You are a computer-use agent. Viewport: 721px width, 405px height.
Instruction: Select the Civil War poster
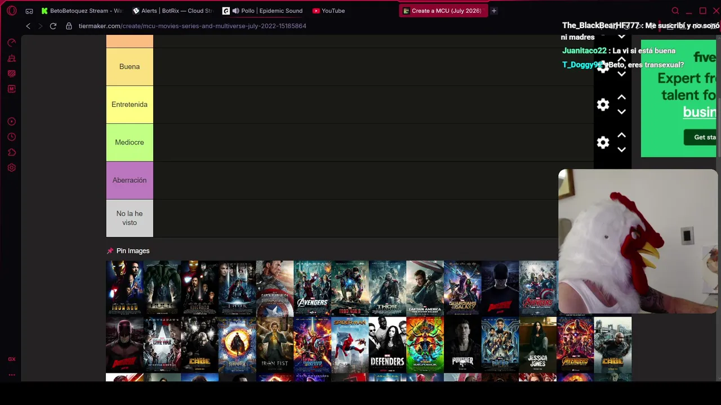[162, 344]
